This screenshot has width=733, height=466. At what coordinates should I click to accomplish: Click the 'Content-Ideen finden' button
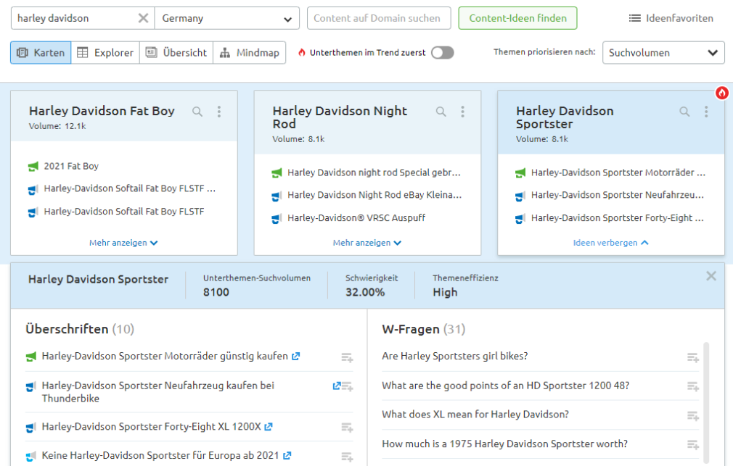click(517, 18)
